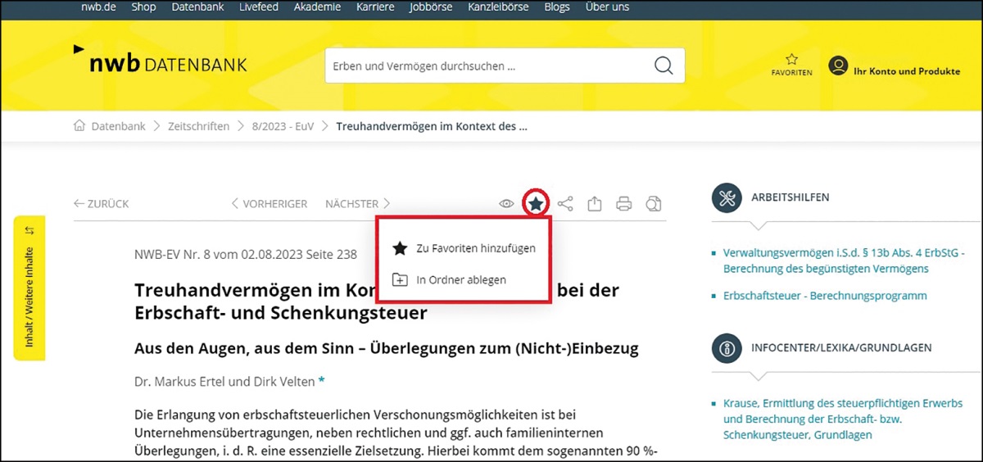Viewport: 983px width, 462px height.
Task: Go to VORHERIGER article
Action: click(x=269, y=203)
